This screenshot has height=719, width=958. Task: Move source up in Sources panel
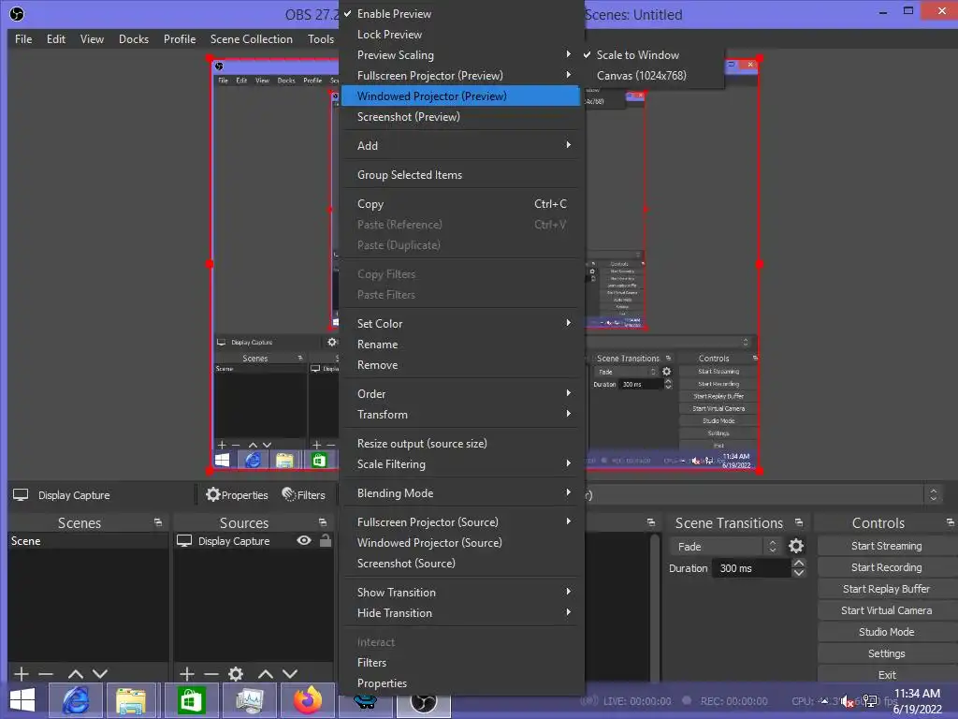tap(265, 674)
